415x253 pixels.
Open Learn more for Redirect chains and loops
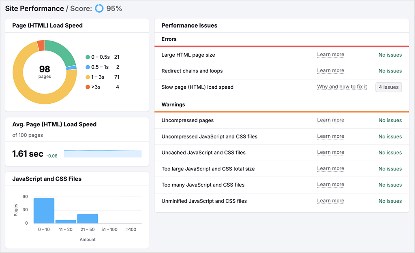pos(331,70)
